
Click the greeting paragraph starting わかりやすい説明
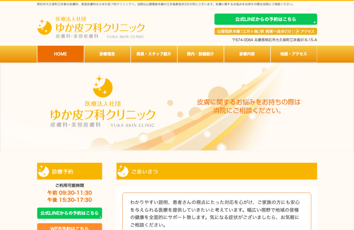click(215, 213)
